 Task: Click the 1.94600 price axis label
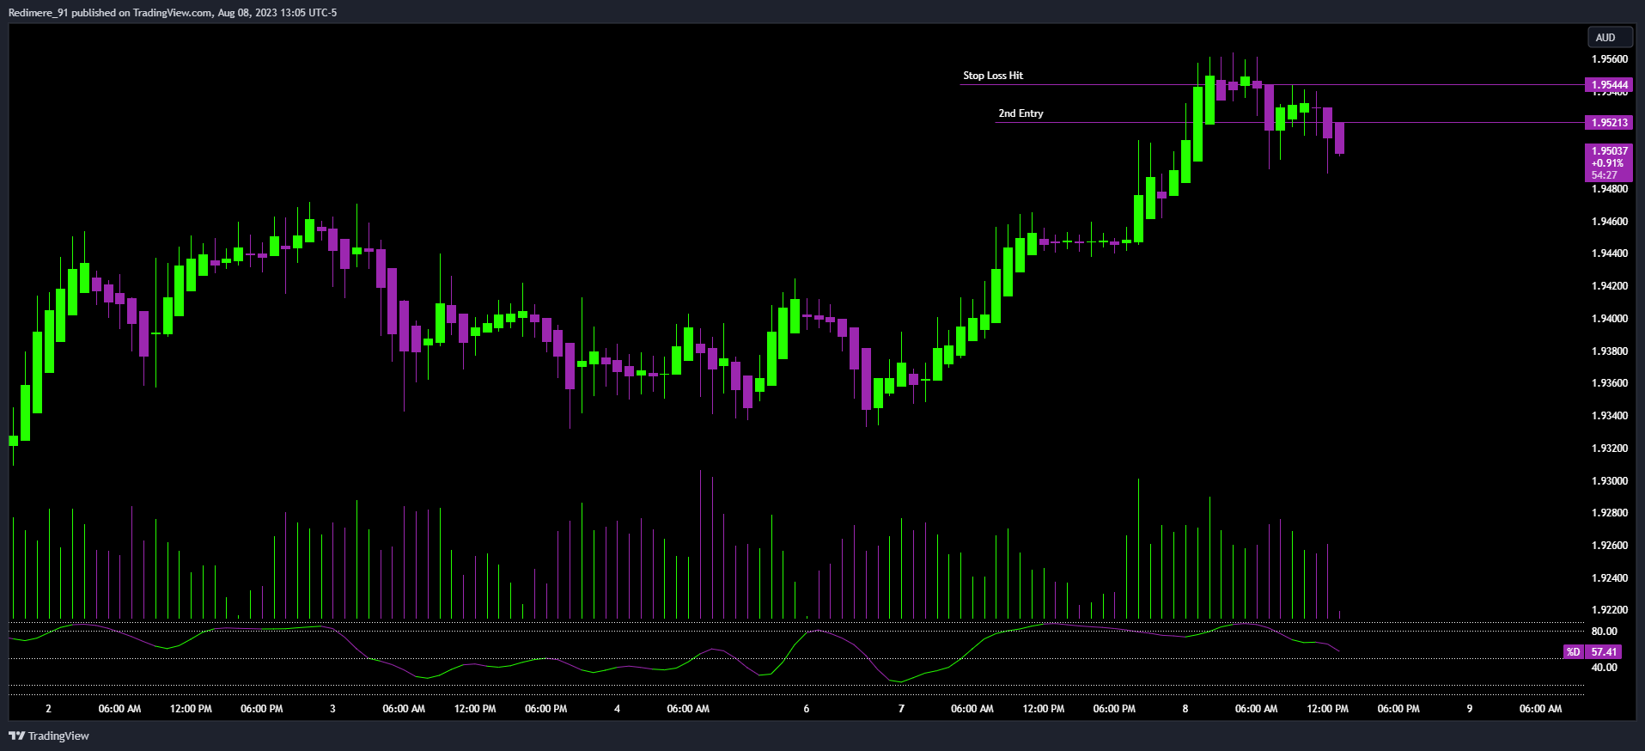[x=1610, y=222]
